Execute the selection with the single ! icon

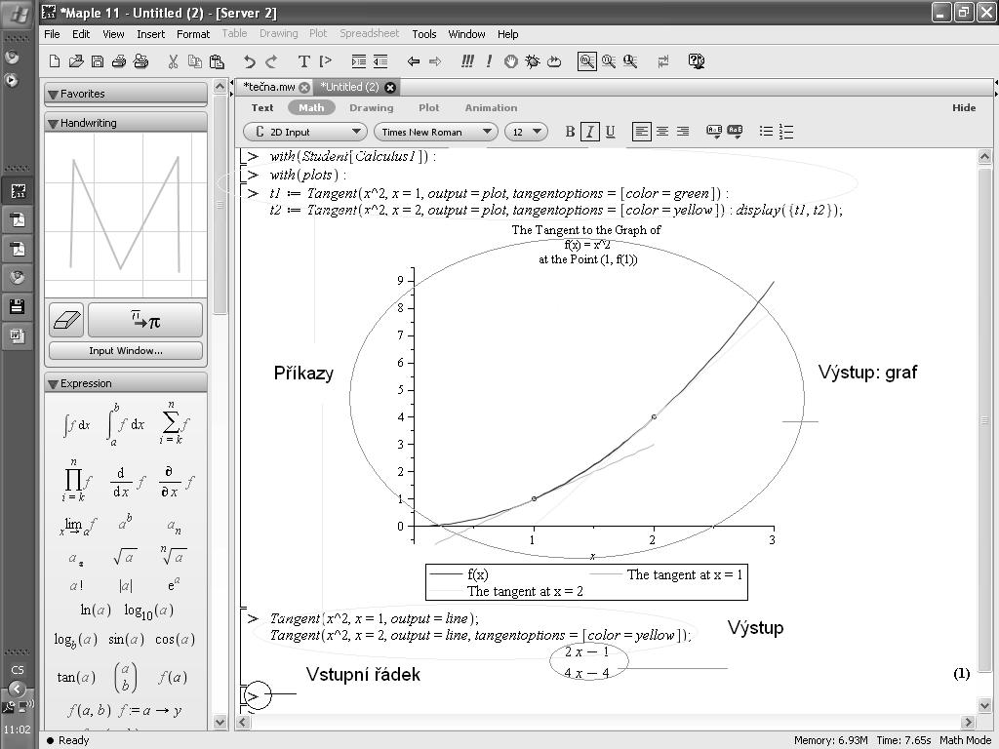tap(489, 61)
